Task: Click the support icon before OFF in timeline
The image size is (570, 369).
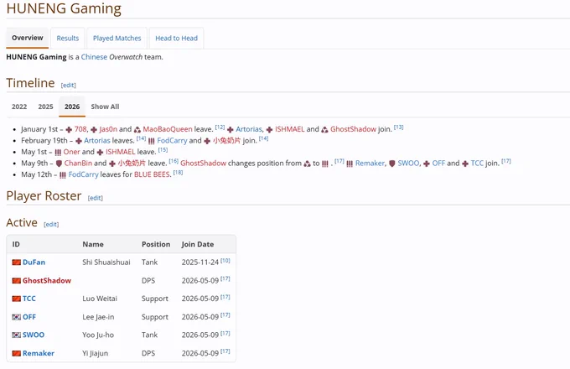Action: pos(427,164)
